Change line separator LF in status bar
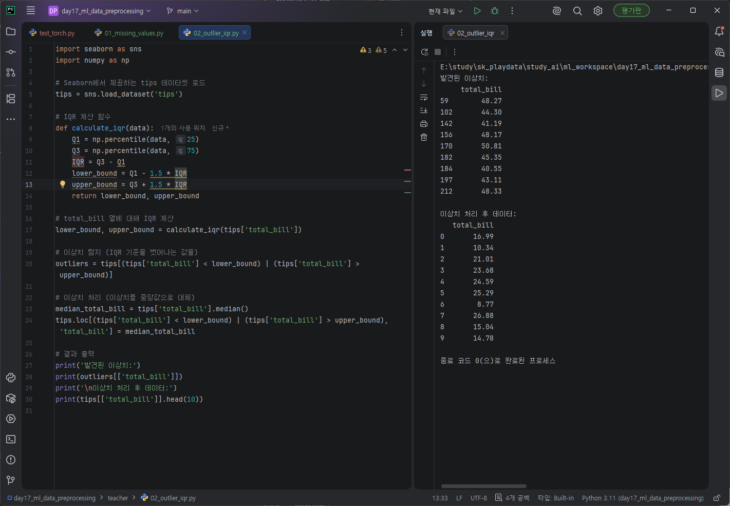This screenshot has width=730, height=506. (x=459, y=498)
